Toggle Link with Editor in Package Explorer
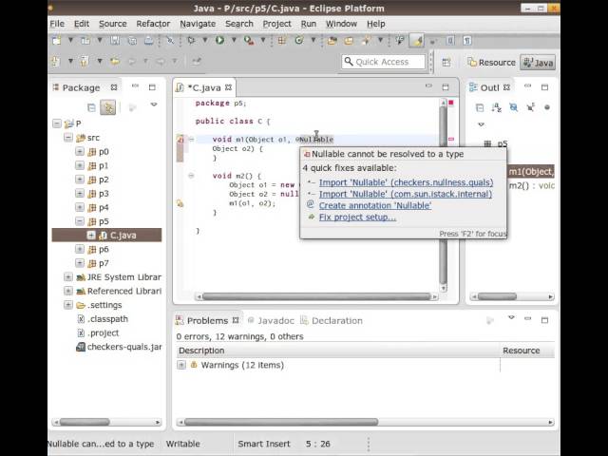The height and width of the screenshot is (456, 608). (107, 107)
